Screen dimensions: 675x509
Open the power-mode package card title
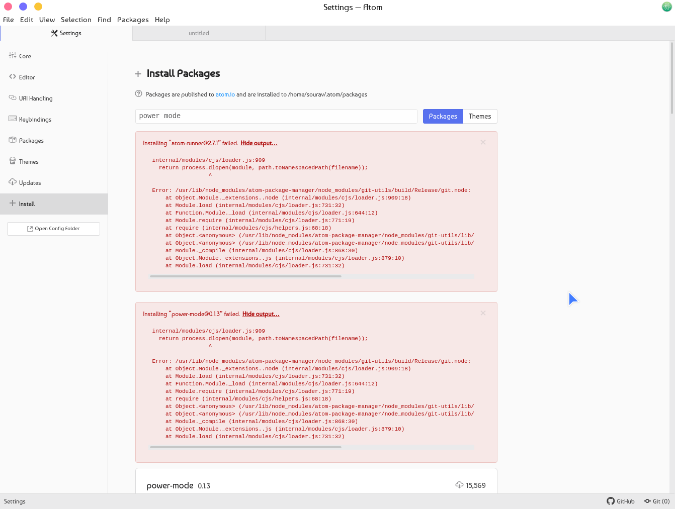point(170,485)
